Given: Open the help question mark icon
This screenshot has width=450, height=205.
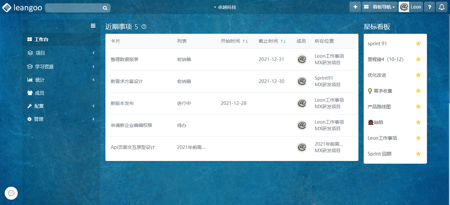Looking at the screenshot, I should (x=429, y=7).
